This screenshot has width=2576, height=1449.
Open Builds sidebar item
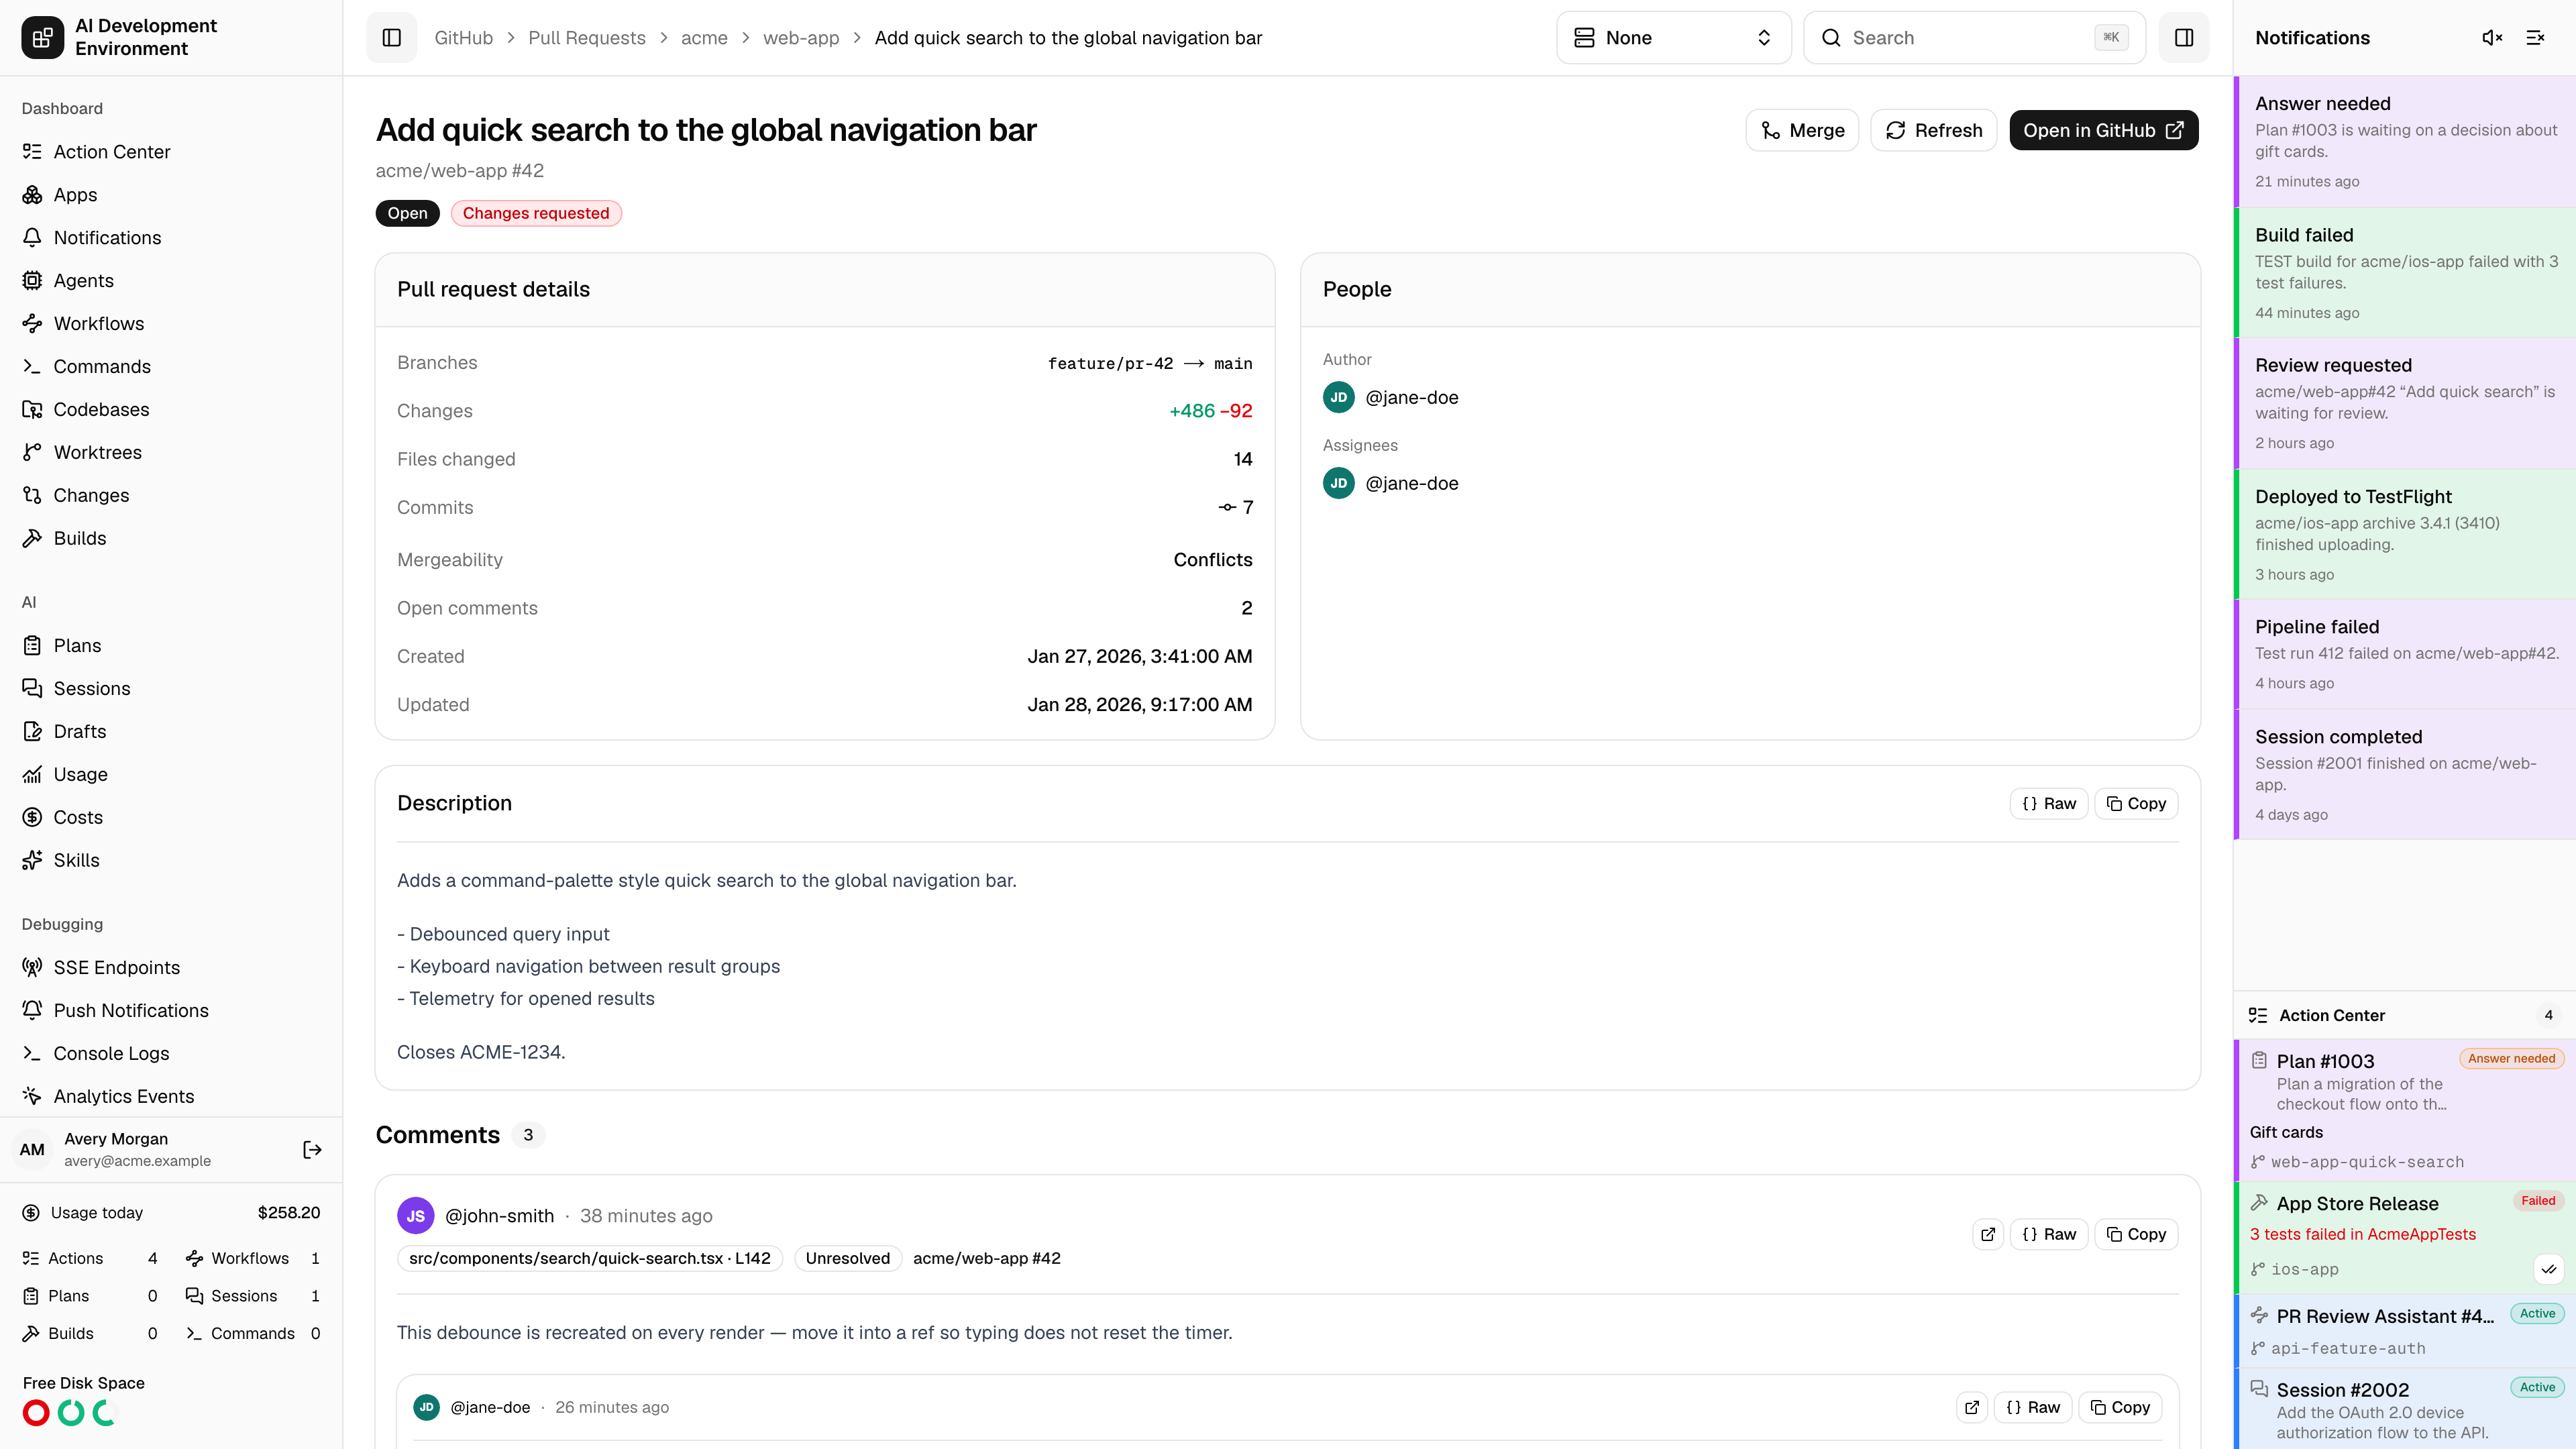click(171, 539)
